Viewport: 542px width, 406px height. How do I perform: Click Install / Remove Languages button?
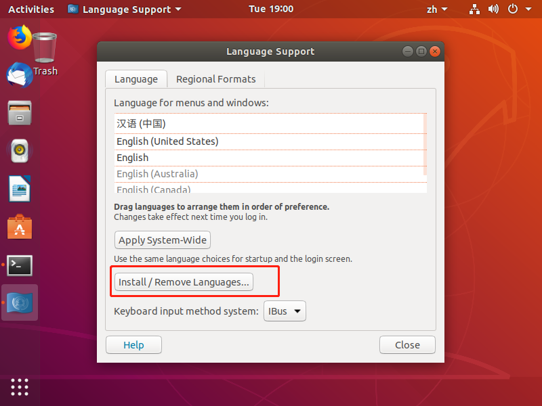[184, 282]
